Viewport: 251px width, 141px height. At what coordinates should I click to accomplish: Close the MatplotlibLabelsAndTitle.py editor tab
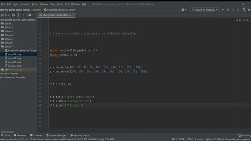pyautogui.click(x=74, y=15)
